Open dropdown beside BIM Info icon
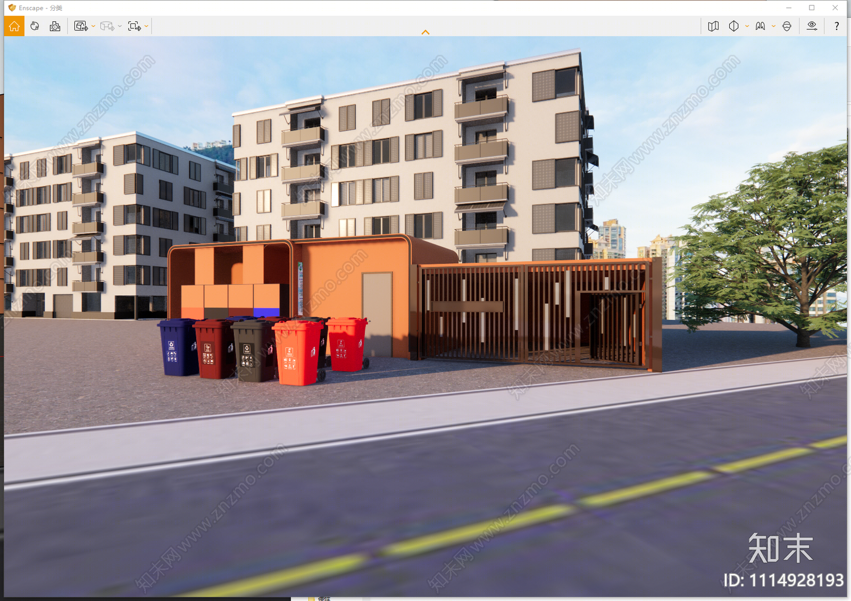This screenshot has height=601, width=851. coord(773,26)
